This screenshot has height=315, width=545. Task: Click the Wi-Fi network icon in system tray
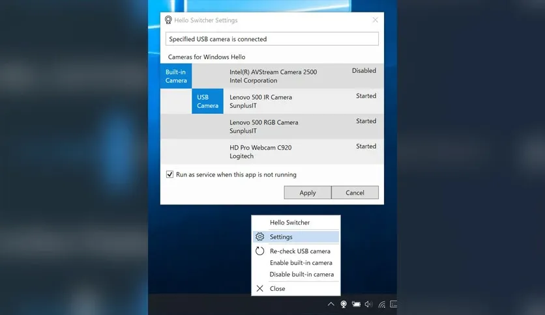click(381, 304)
